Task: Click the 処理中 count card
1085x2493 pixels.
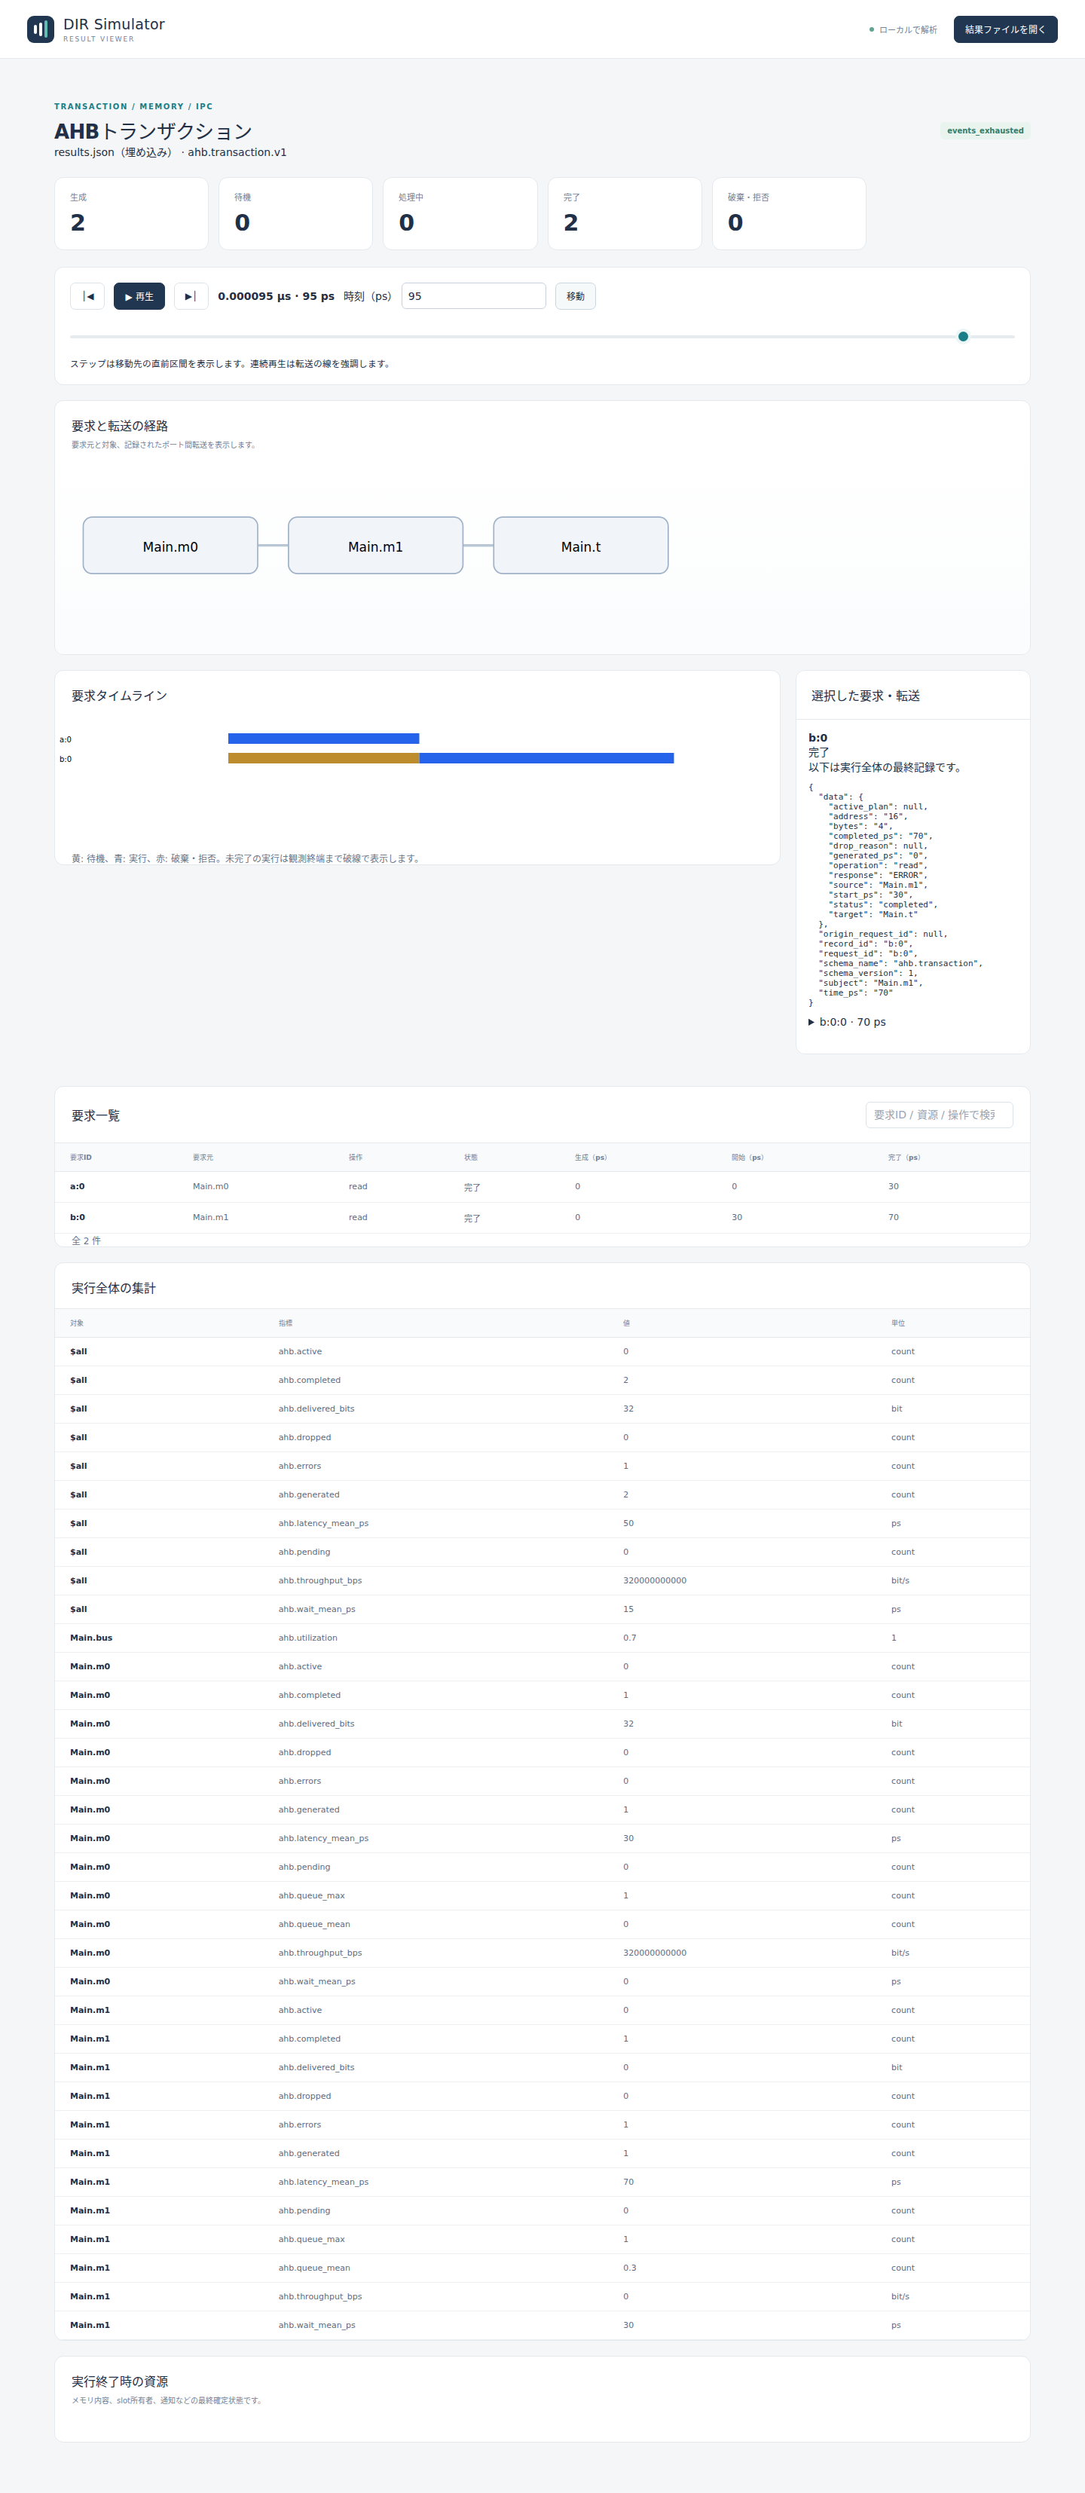Action: tap(460, 214)
